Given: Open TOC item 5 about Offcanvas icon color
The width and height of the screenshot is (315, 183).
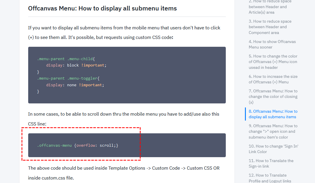Looking at the screenshot, I should pos(273,62).
